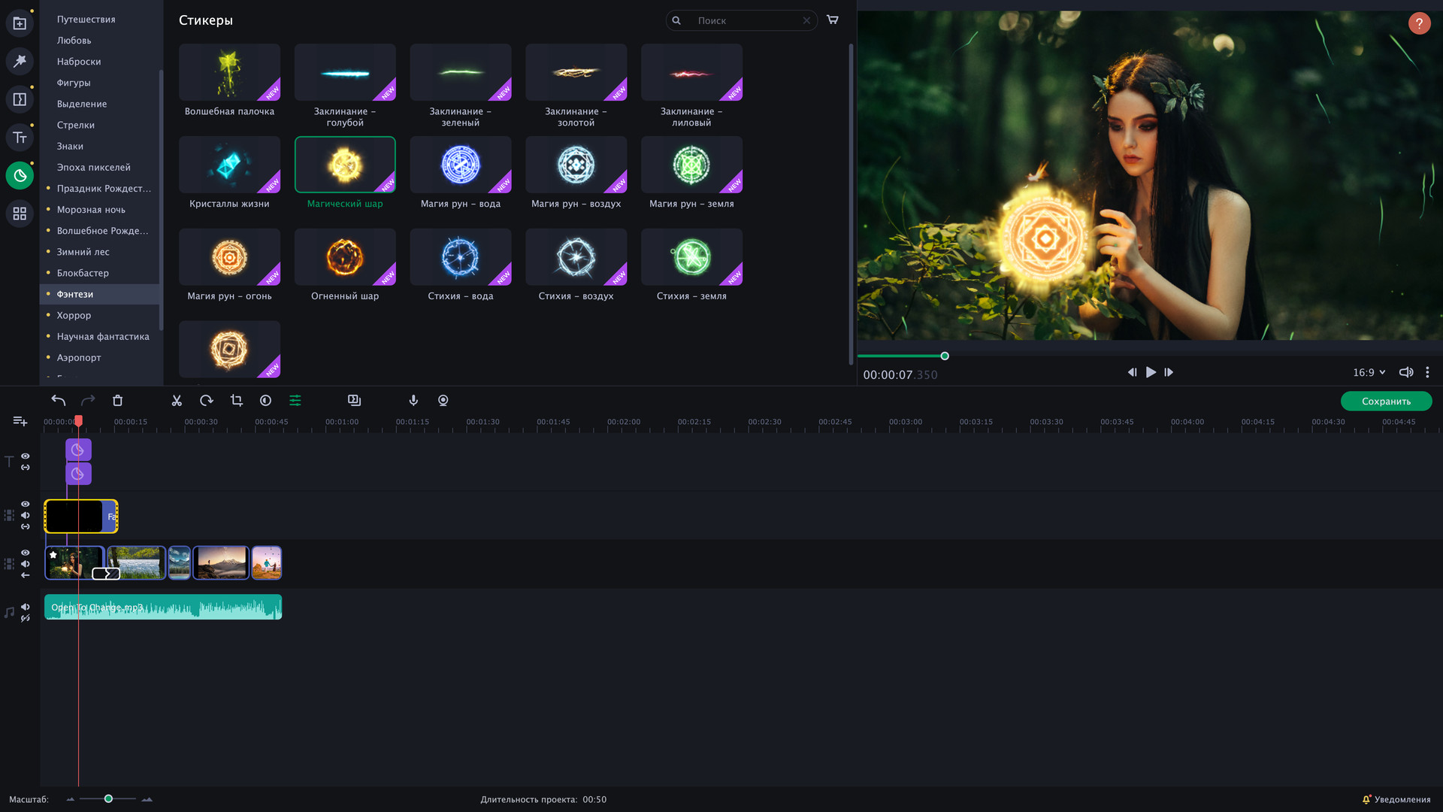Select the Научная фантастика category

tap(103, 336)
